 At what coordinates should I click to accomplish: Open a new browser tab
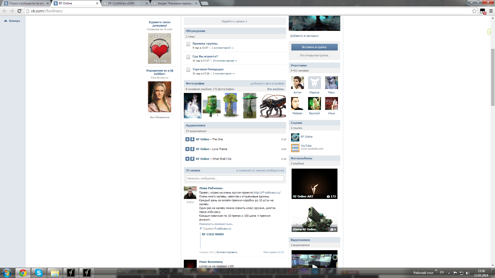(204, 3)
